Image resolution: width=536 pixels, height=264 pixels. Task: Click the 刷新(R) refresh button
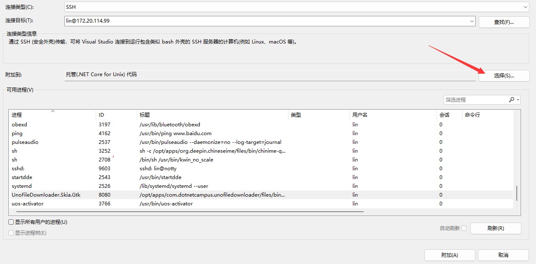click(x=495, y=228)
